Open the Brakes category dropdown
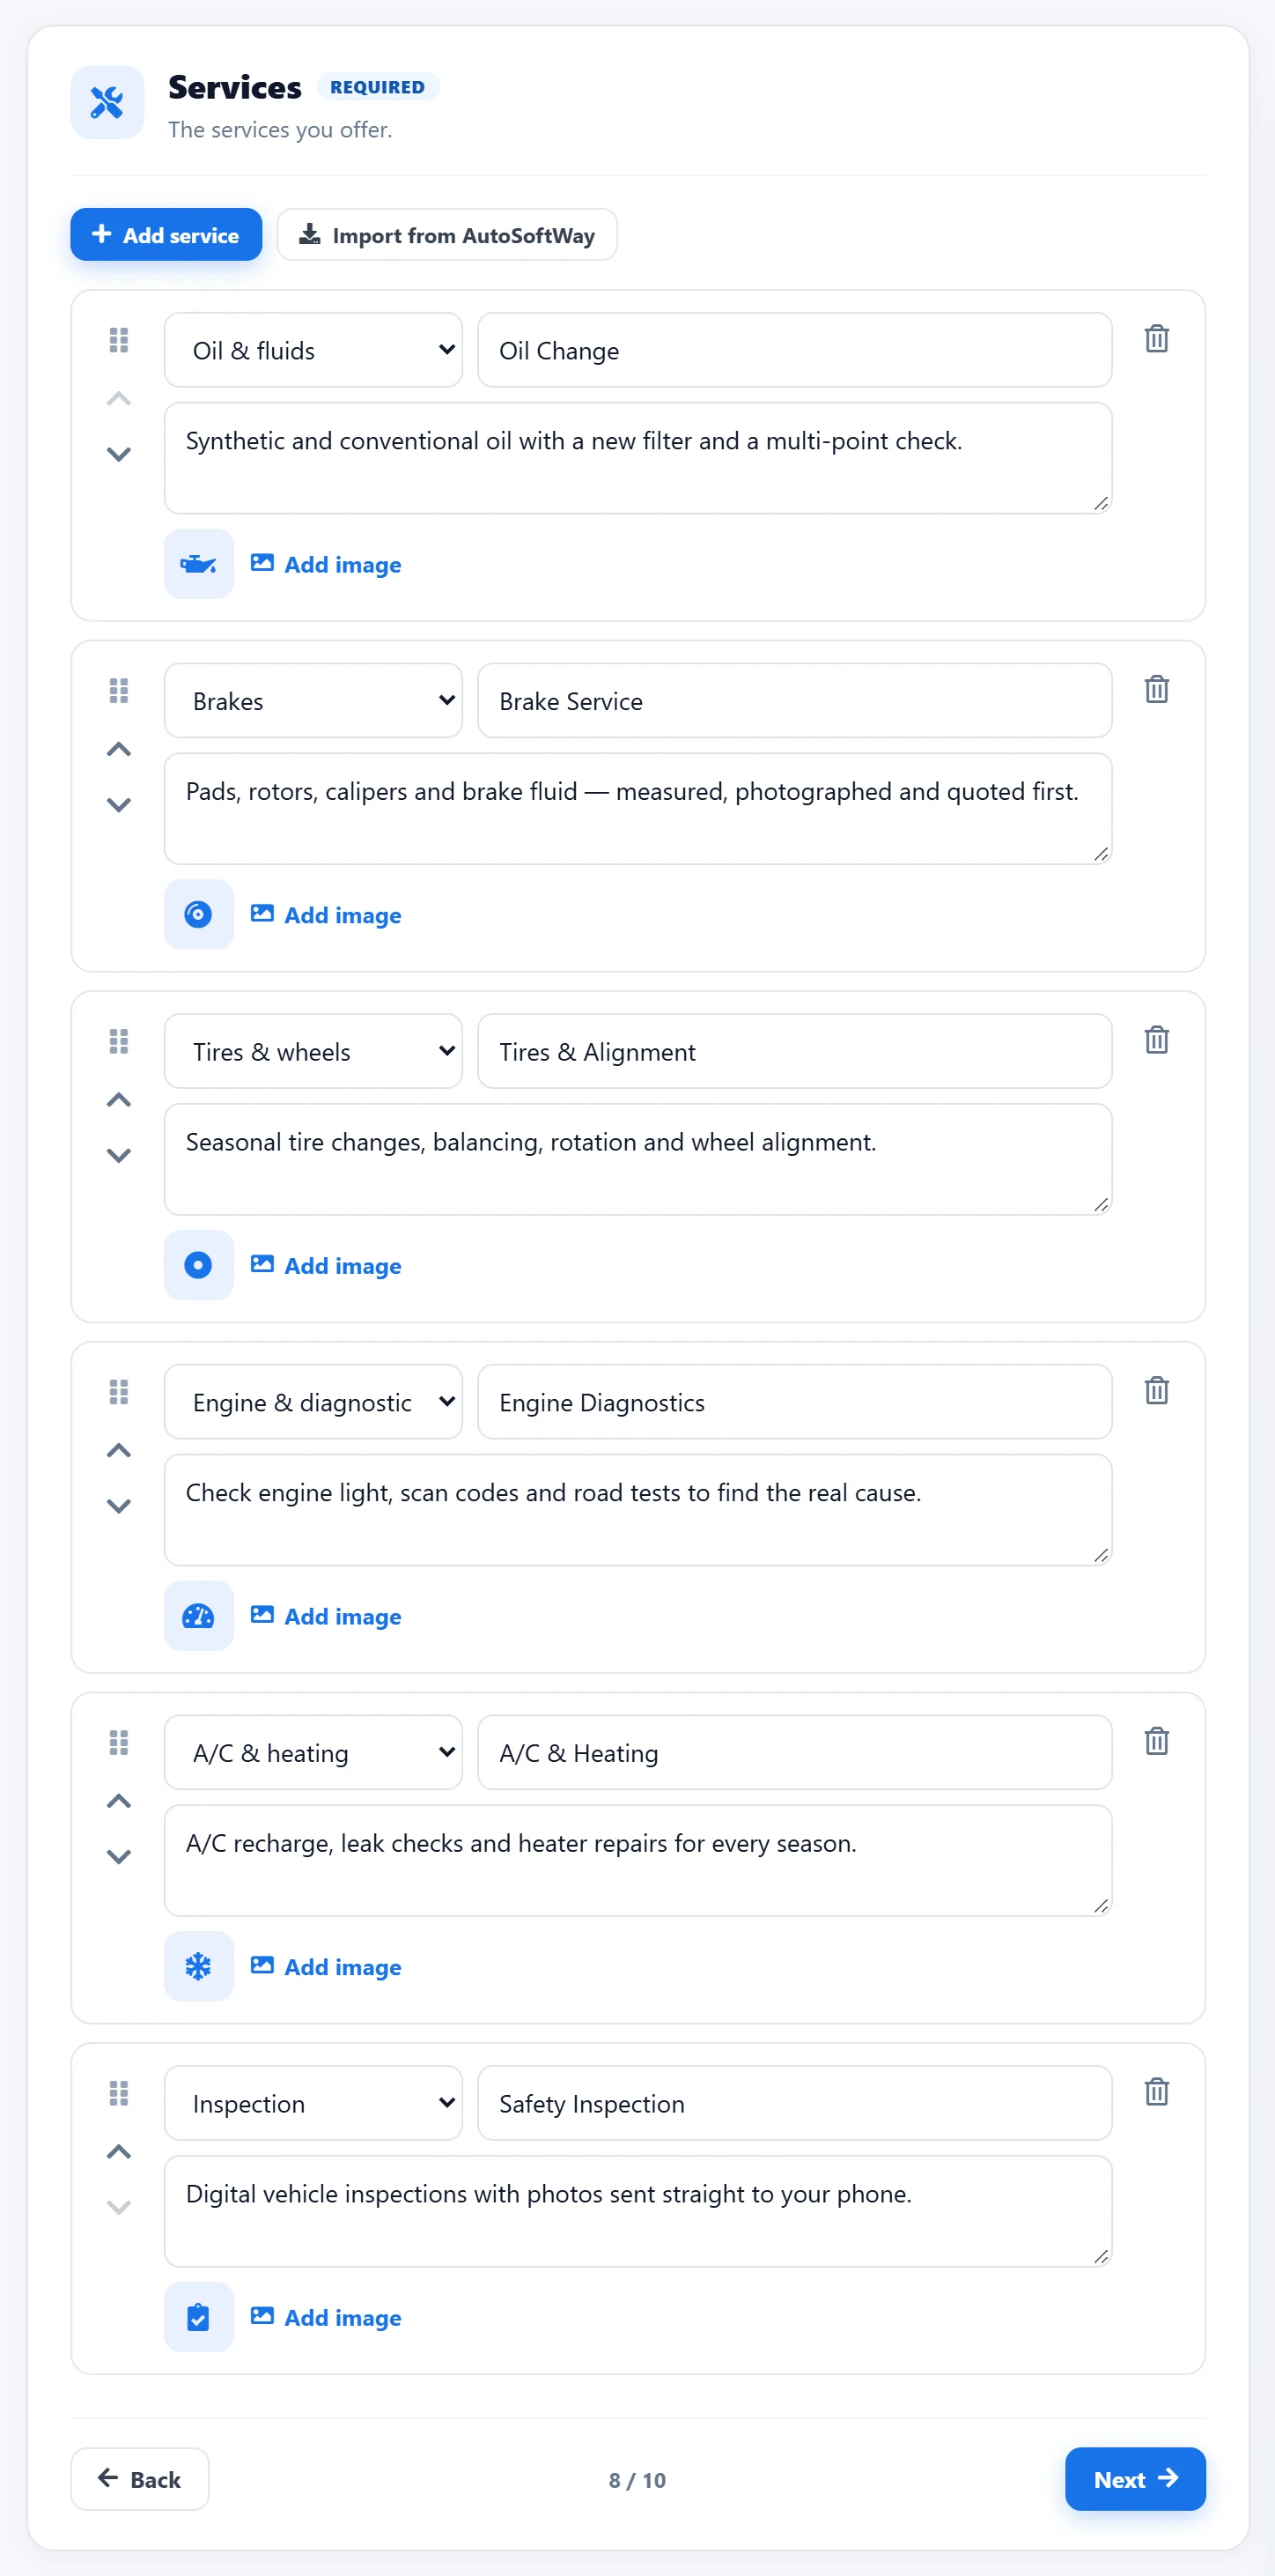The height and width of the screenshot is (2576, 1275). (x=313, y=701)
